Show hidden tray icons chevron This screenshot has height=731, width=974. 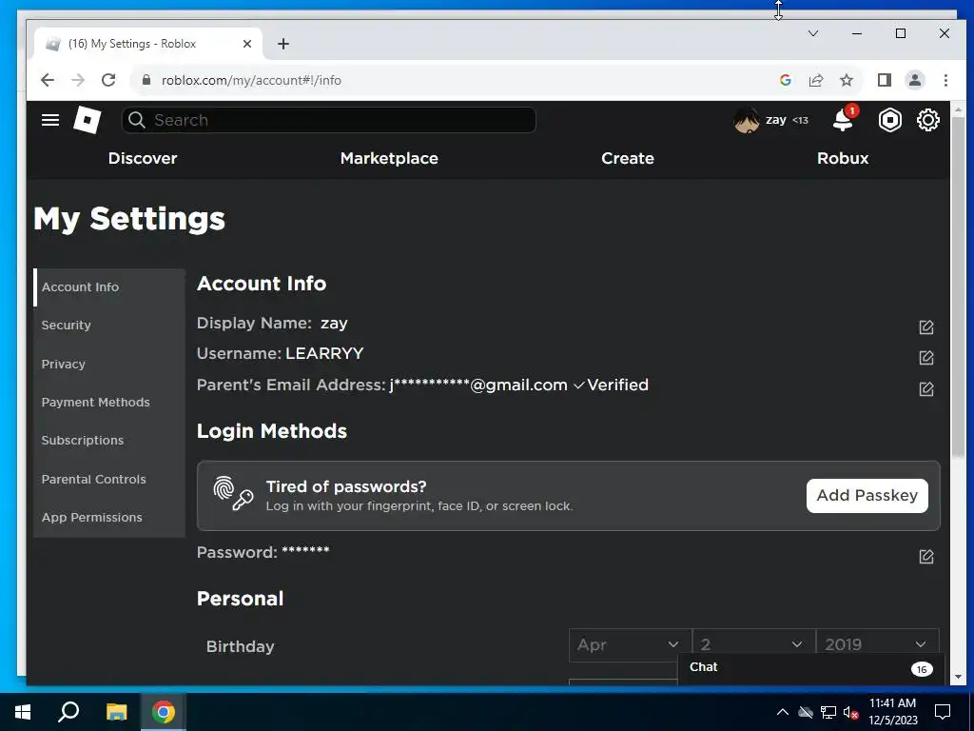tap(783, 712)
